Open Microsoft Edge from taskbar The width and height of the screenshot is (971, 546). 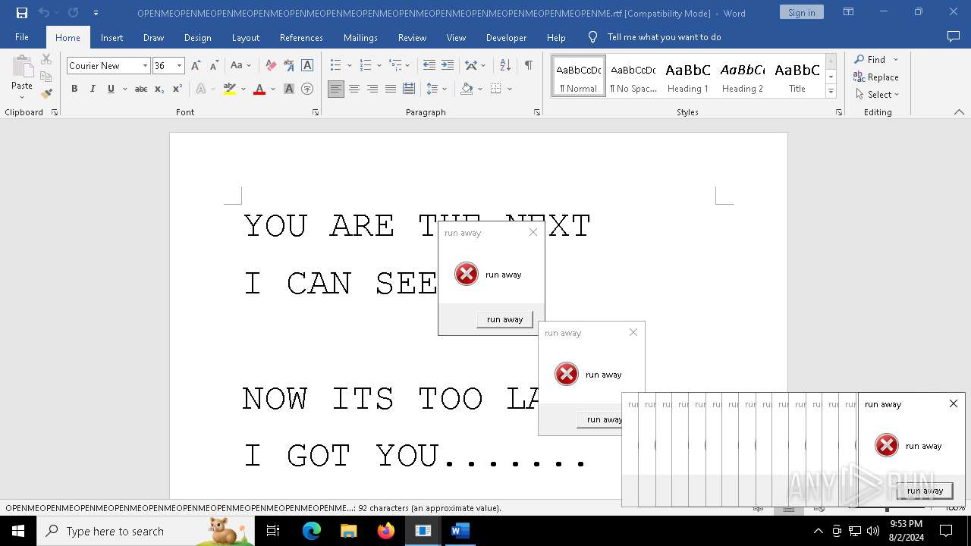312,531
